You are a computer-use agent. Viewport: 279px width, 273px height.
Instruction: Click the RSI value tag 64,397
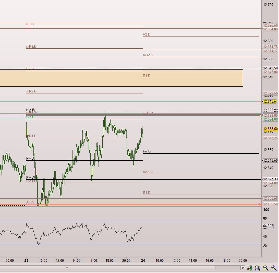[268, 226]
